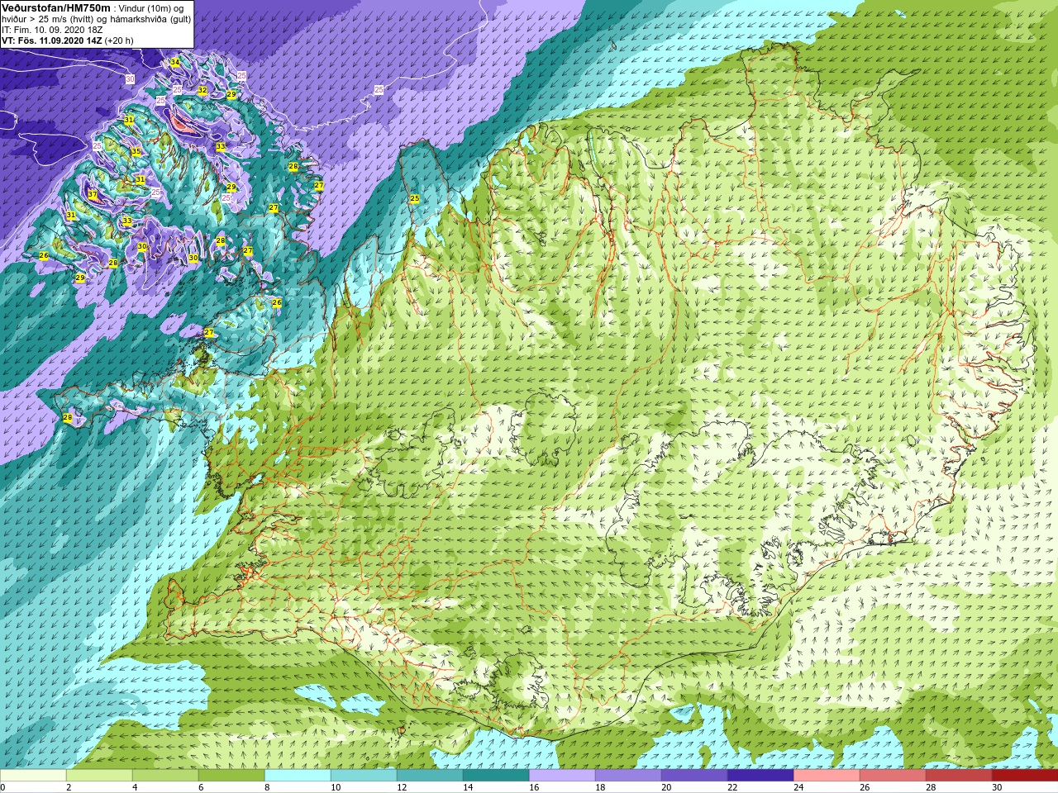
Task: Select the 12–14 m/s legend color
Action: pyautogui.click(x=430, y=776)
